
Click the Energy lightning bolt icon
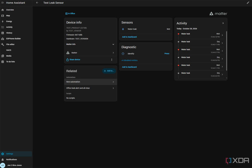3,21
